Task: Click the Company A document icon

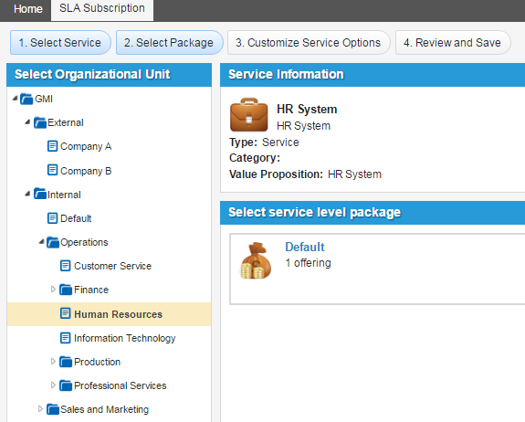Action: [x=52, y=146]
